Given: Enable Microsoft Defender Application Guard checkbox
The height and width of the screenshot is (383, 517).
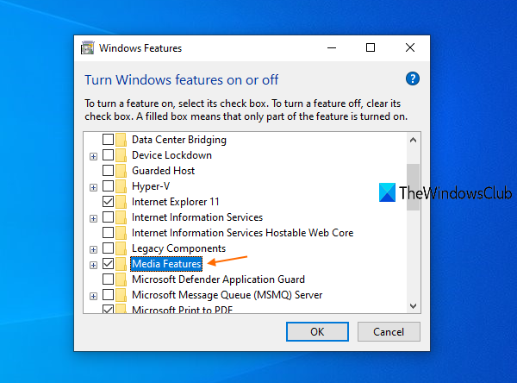Looking at the screenshot, I should coord(109,279).
